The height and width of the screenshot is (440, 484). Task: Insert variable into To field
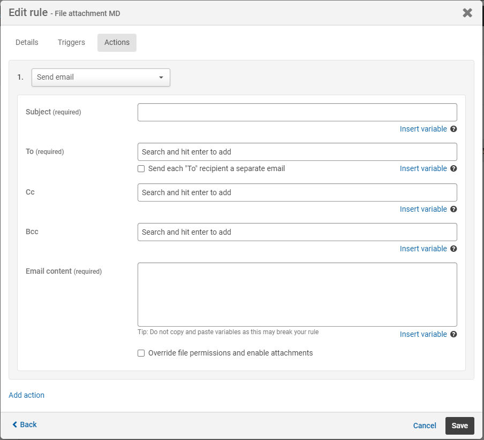point(423,168)
